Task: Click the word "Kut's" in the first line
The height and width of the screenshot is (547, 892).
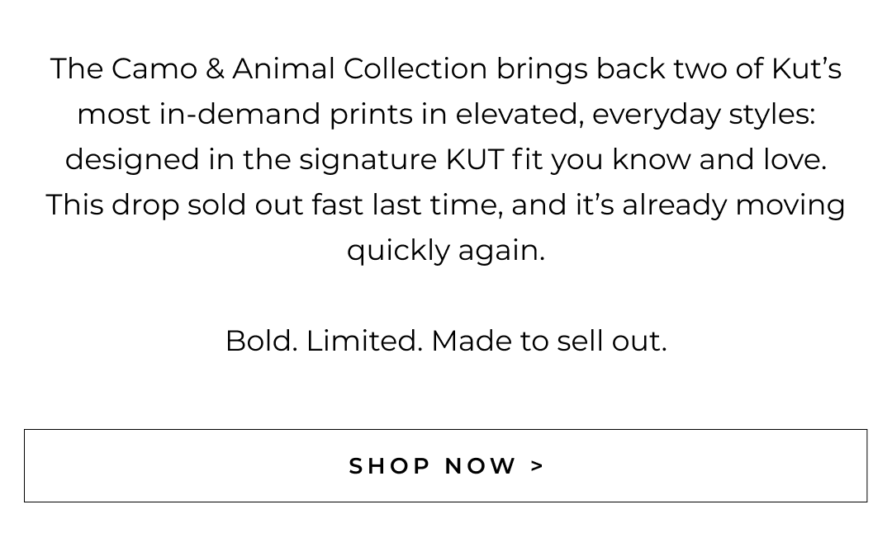Action: 806,68
